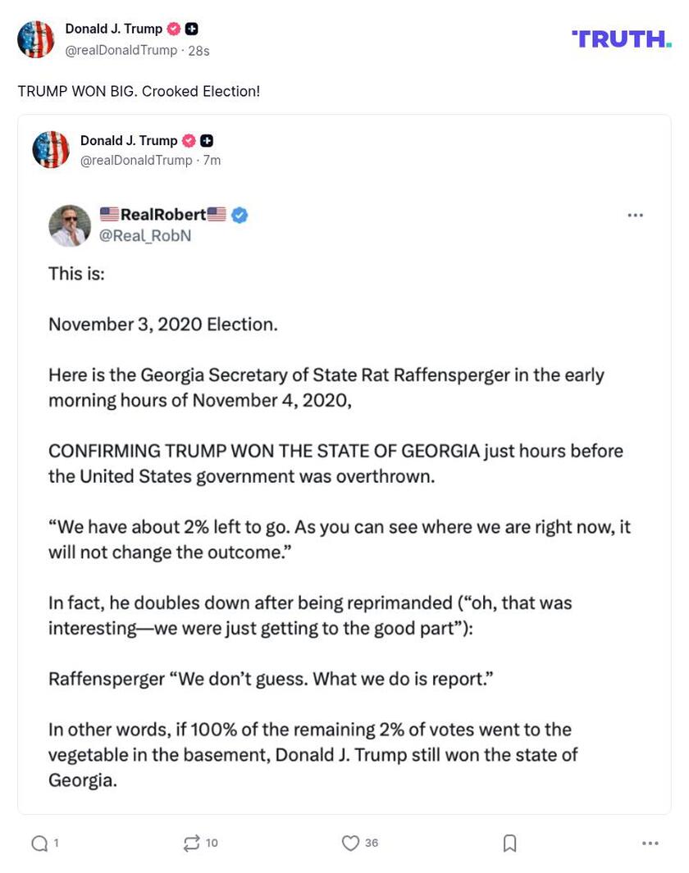
Task: Click the RealRobert display name
Action: tap(163, 215)
